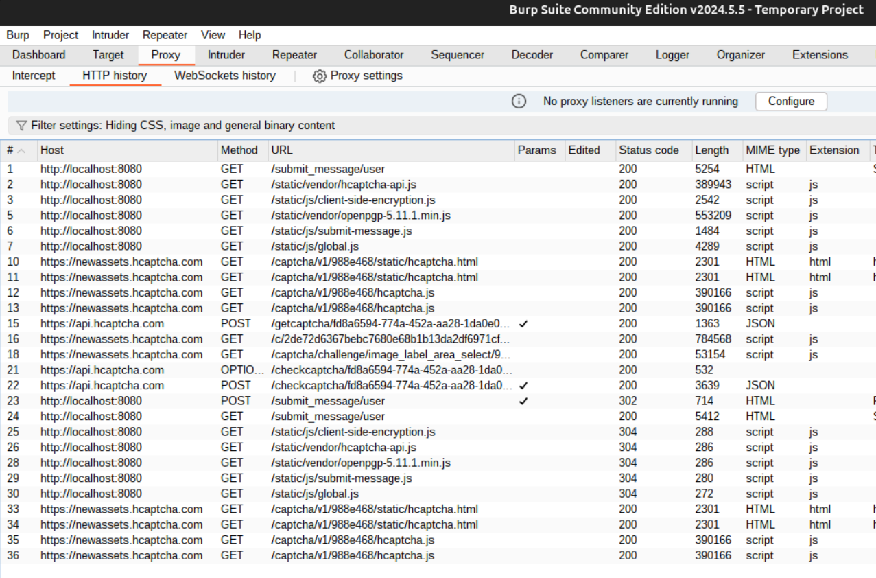Screen dimensions: 876x578
Task: Select row 23 POST /submit_message/user
Action: (x=438, y=401)
